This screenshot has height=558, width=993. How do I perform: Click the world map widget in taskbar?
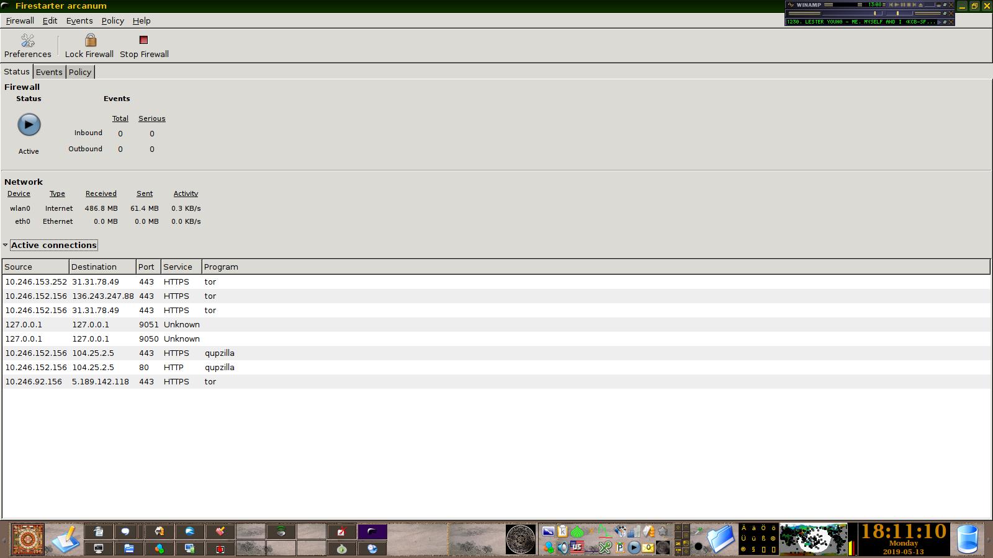(x=813, y=539)
